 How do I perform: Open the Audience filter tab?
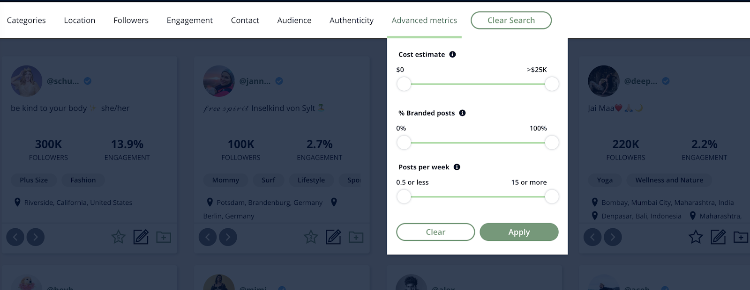(294, 20)
